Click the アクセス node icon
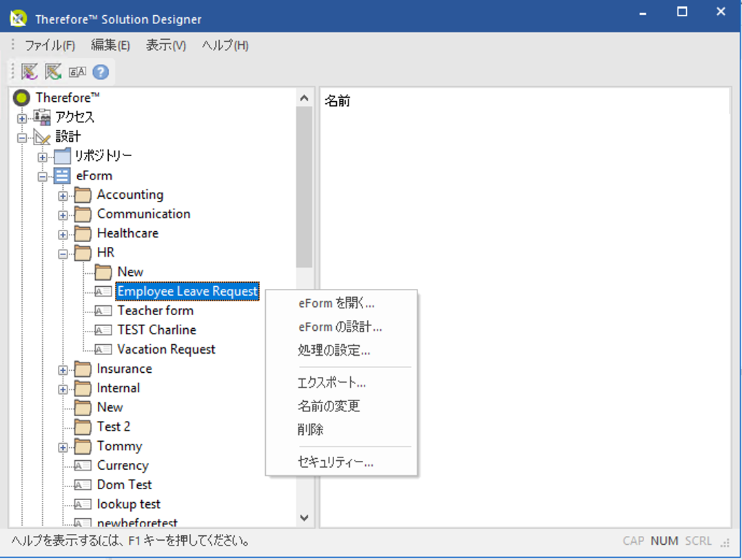 pyautogui.click(x=42, y=117)
